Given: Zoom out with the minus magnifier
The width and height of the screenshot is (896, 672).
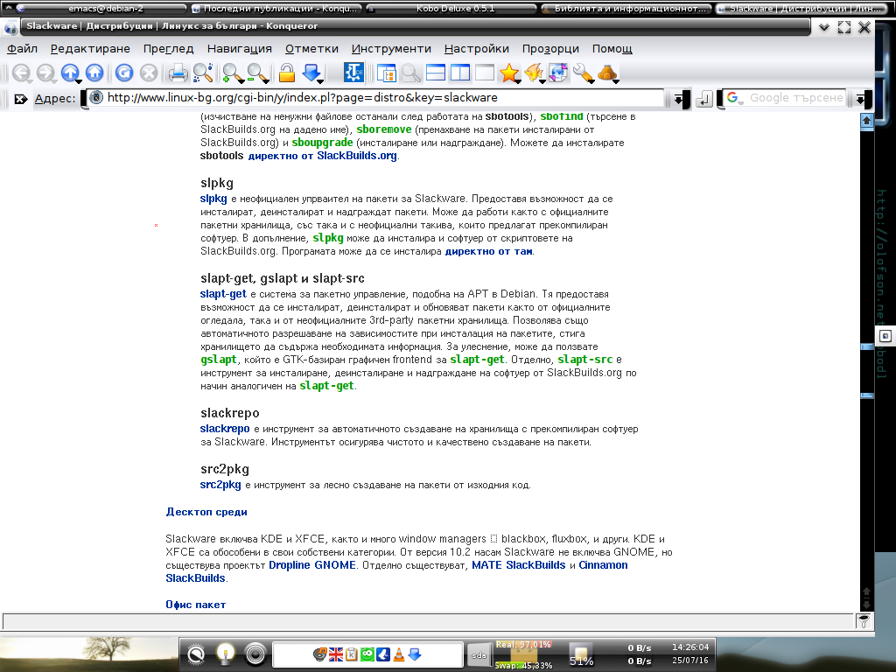Looking at the screenshot, I should (257, 73).
